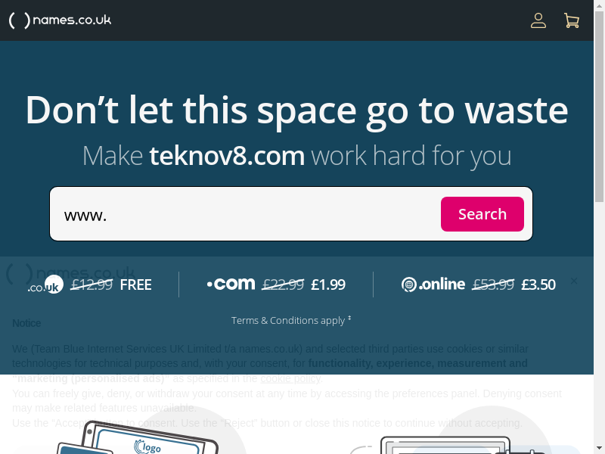This screenshot has width=605, height=454.
Task: Click the scrollbar up arrow
Action: click(x=599, y=5)
